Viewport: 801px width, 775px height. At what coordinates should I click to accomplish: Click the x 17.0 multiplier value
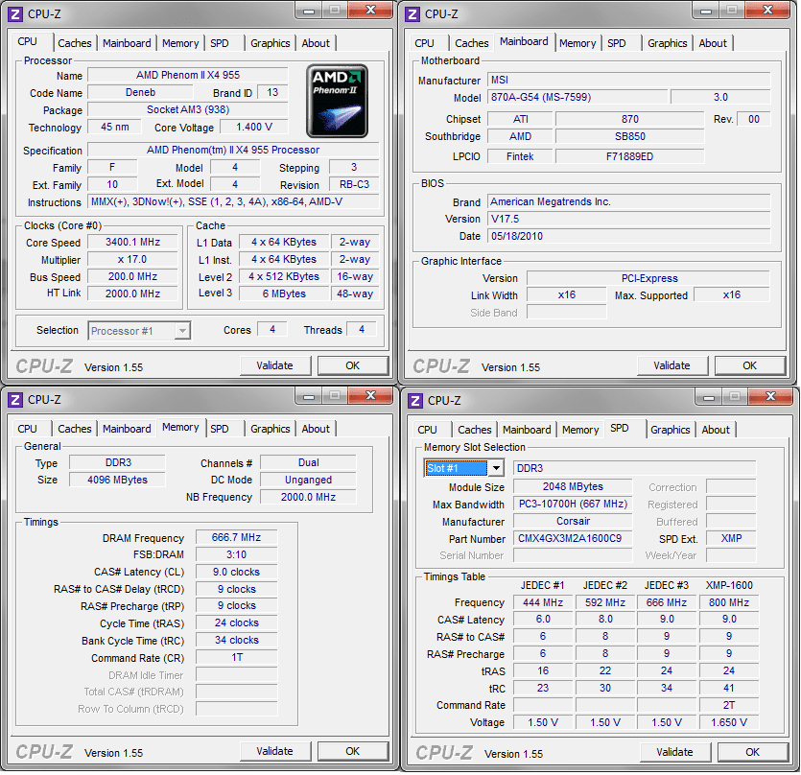coord(132,260)
